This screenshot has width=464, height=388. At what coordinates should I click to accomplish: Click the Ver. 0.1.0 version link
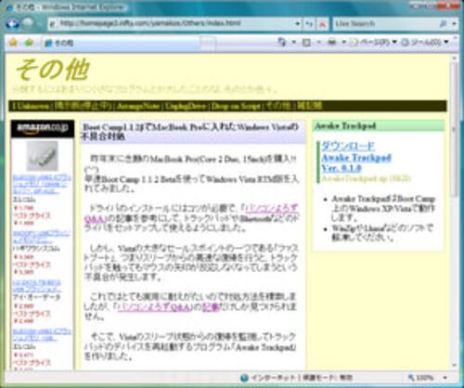(342, 168)
